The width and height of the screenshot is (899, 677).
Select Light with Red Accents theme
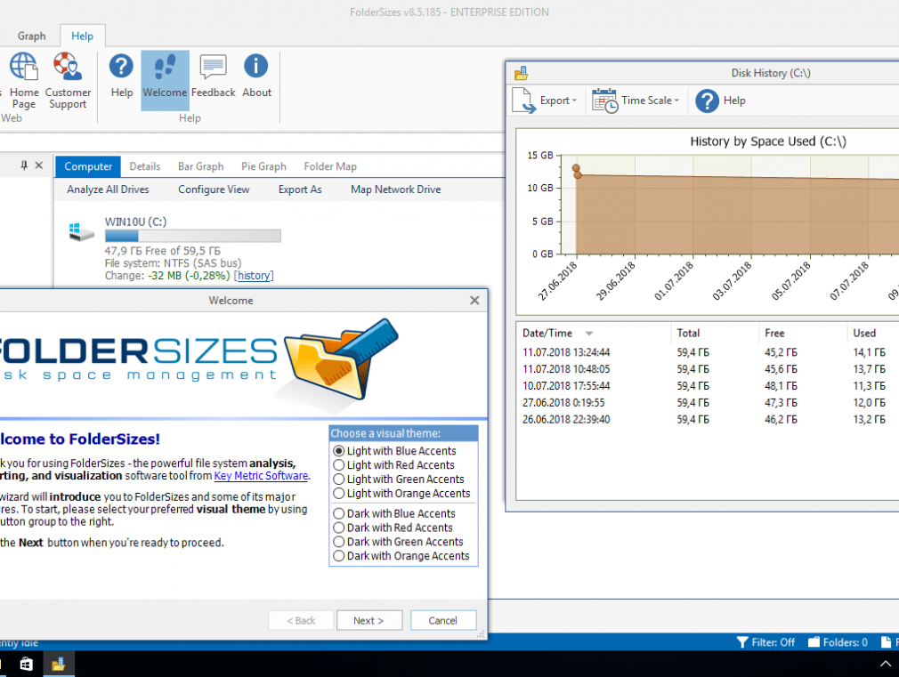click(339, 465)
